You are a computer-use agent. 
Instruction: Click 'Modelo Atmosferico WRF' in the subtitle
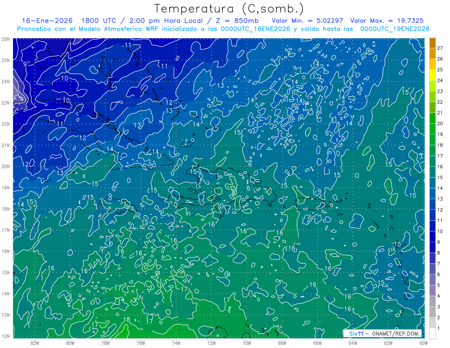coord(123,29)
